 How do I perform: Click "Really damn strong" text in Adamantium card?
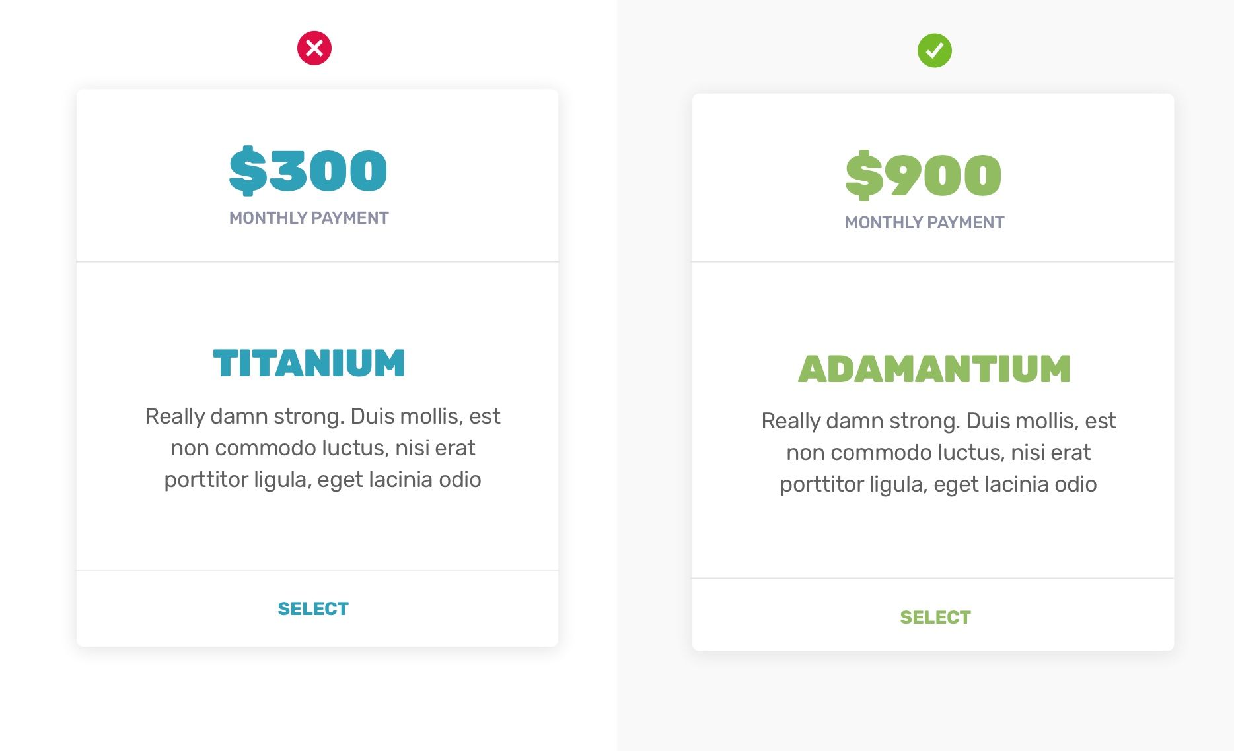click(x=861, y=421)
